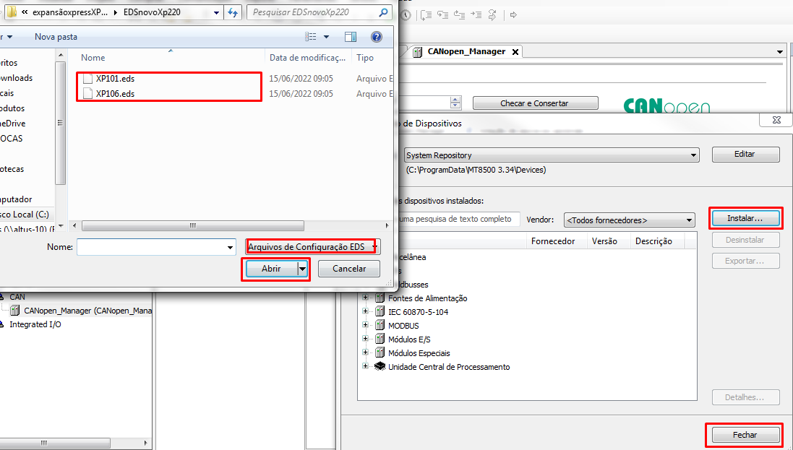Click the Nome filename input field

coord(152,247)
